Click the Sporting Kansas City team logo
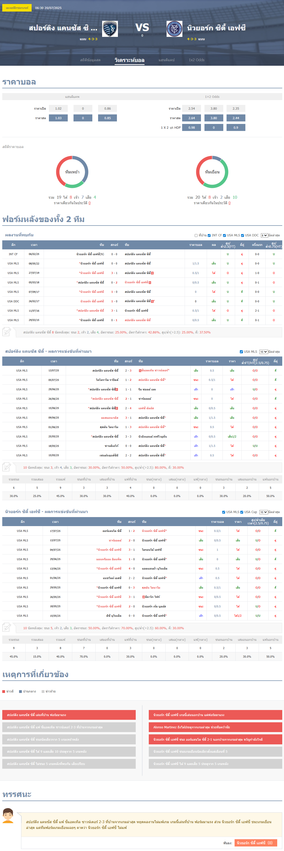Viewport: 284px width, 851px height. [x=110, y=29]
